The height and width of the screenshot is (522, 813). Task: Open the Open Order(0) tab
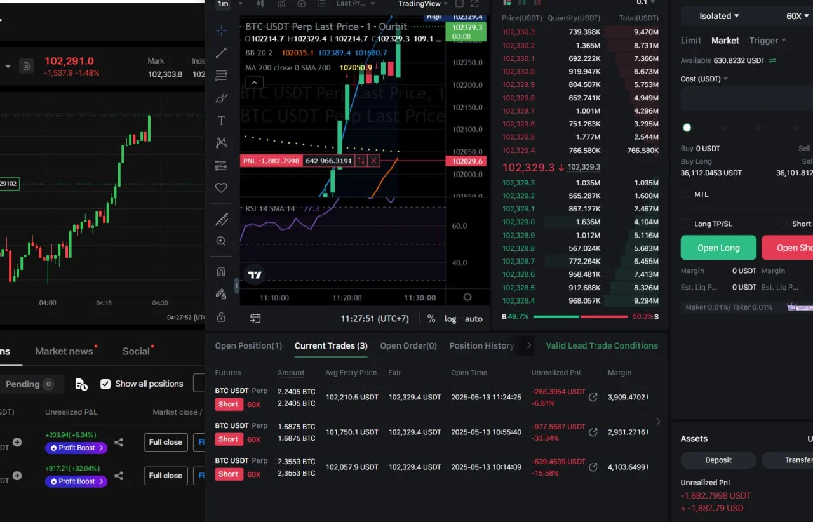(x=408, y=346)
